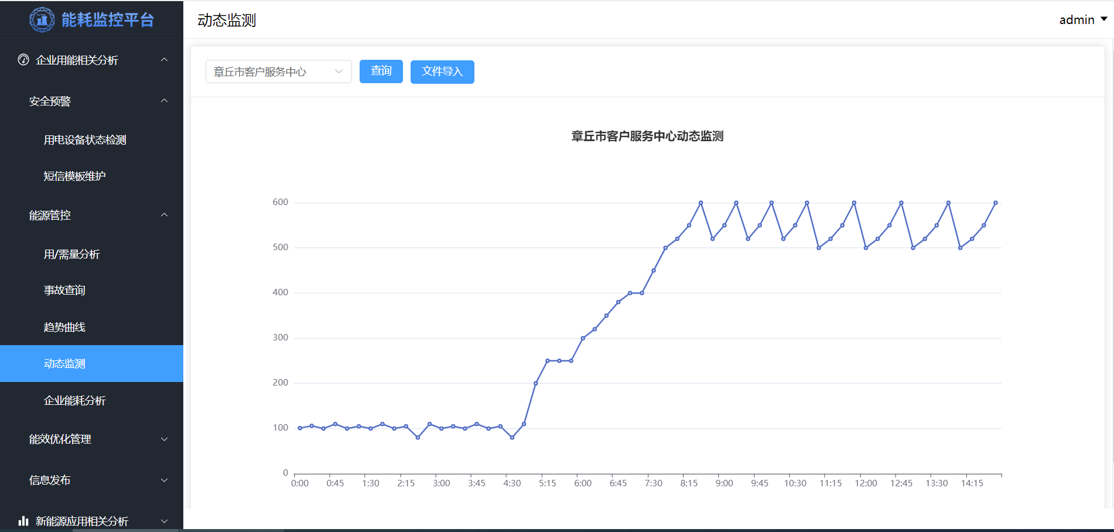The height and width of the screenshot is (532, 1114).
Task: Click the x-axis label 12:00
Action: coord(866,483)
